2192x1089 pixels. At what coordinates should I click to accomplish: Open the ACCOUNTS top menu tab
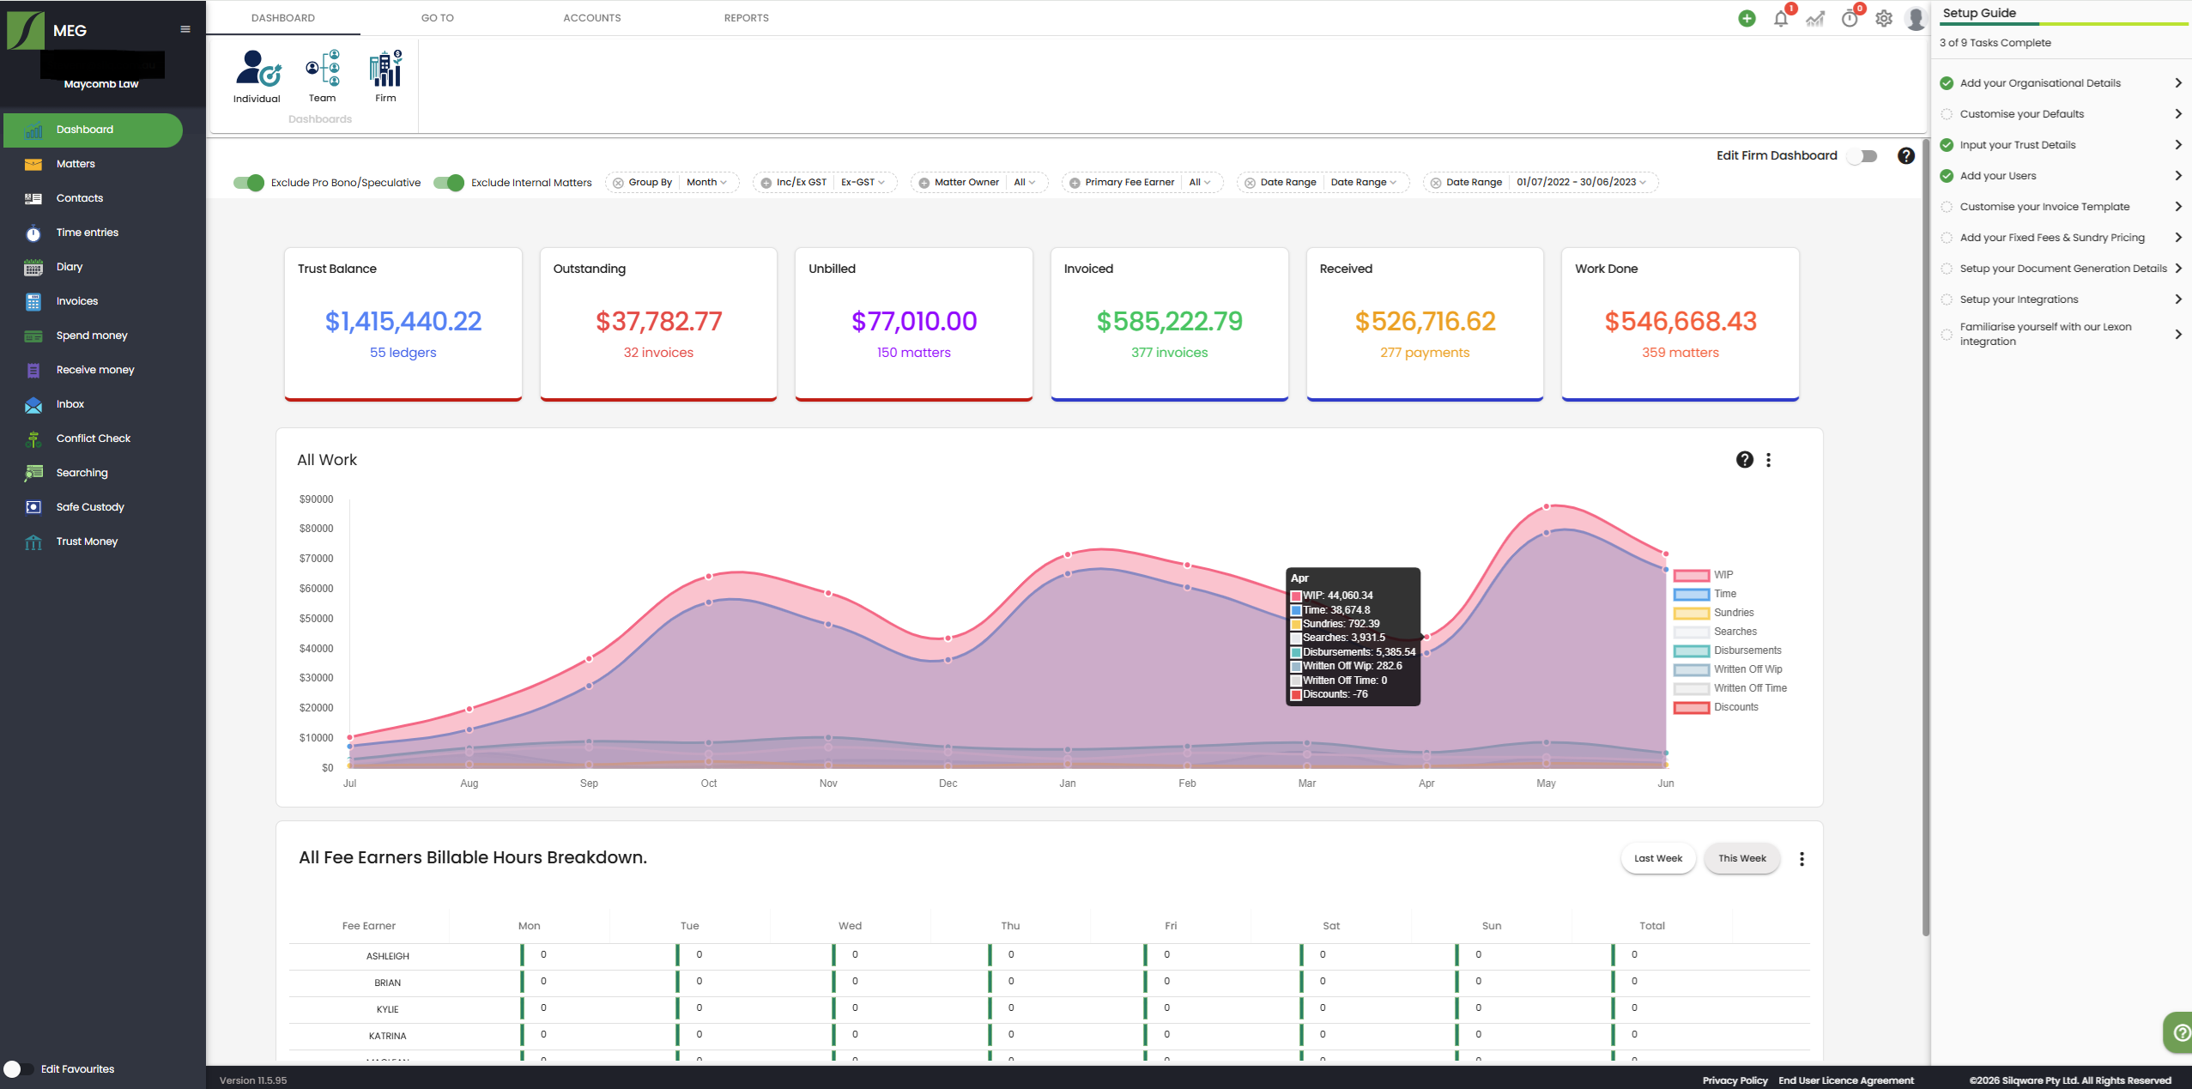[591, 18]
